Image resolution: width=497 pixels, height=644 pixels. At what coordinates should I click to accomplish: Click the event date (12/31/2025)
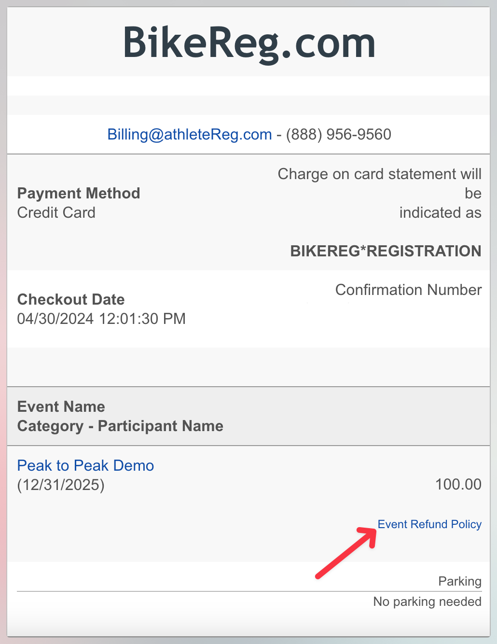(x=61, y=485)
